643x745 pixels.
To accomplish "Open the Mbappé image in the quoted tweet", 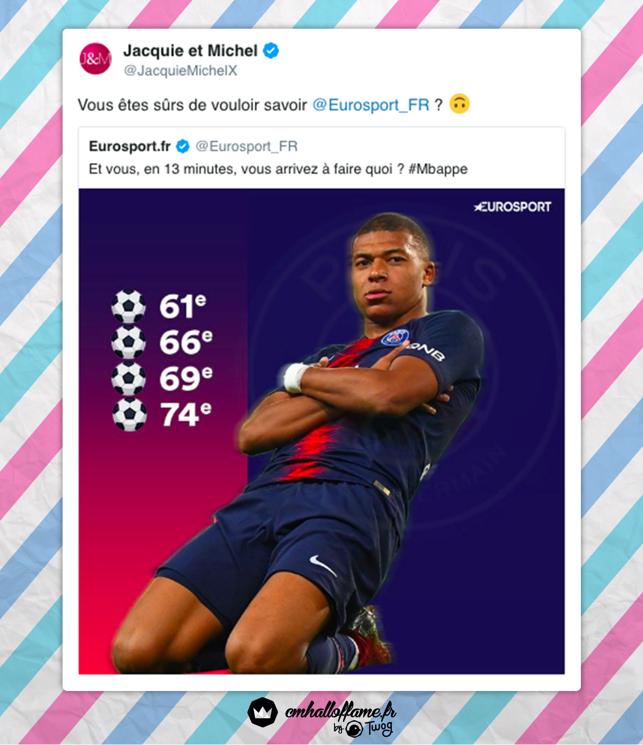I will (321, 431).
